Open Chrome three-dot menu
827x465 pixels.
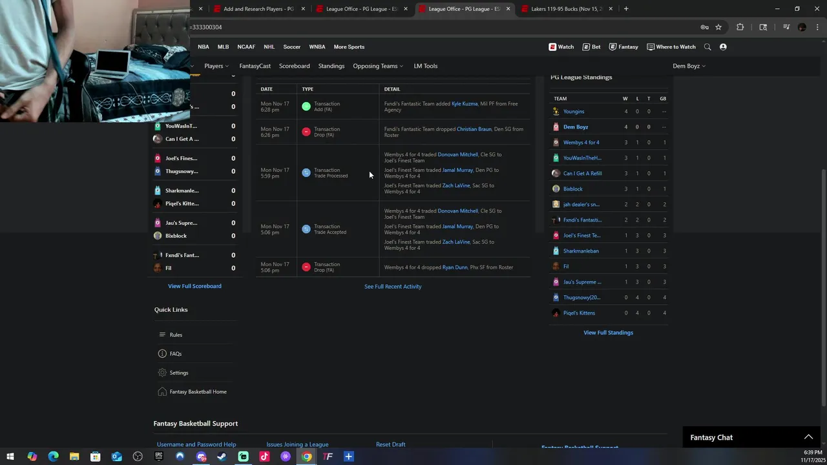coord(817,27)
